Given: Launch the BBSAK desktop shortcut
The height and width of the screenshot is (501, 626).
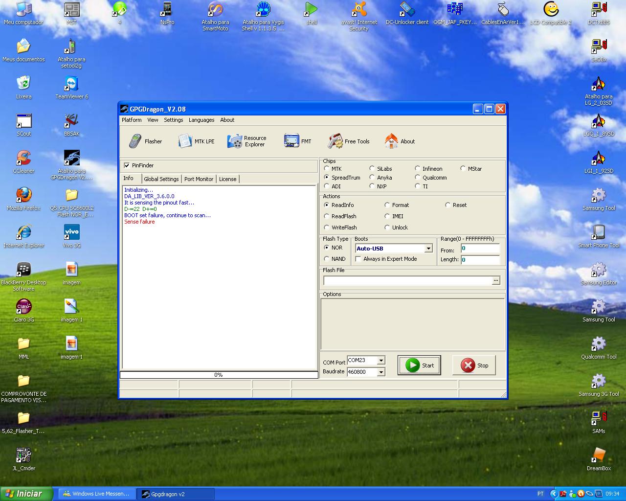Looking at the screenshot, I should click(72, 124).
